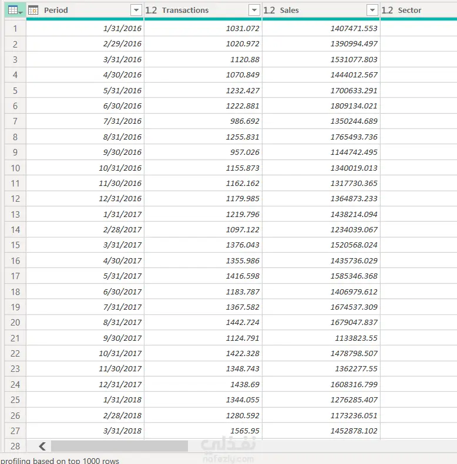Select the Sector column header
Image resolution: width=457 pixels, height=464 pixels.
[x=419, y=11]
